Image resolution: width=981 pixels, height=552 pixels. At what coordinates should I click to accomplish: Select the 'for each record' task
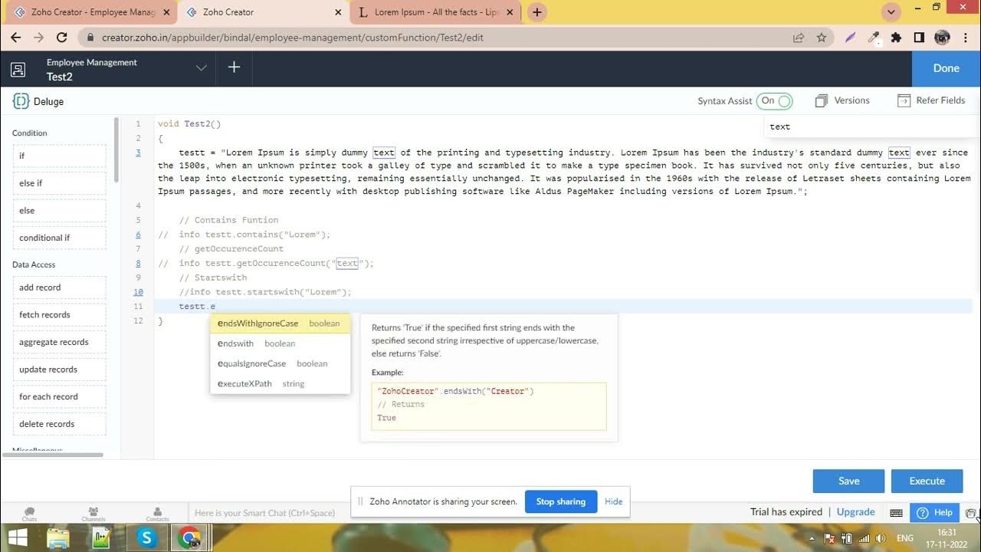pyautogui.click(x=59, y=396)
